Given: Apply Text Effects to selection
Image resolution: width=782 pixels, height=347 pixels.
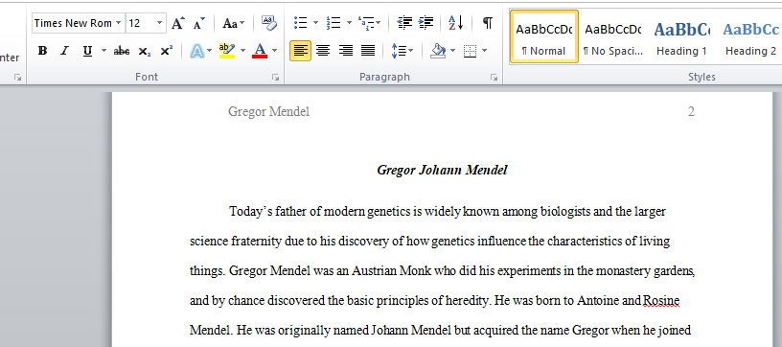Looking at the screenshot, I should pos(197,51).
